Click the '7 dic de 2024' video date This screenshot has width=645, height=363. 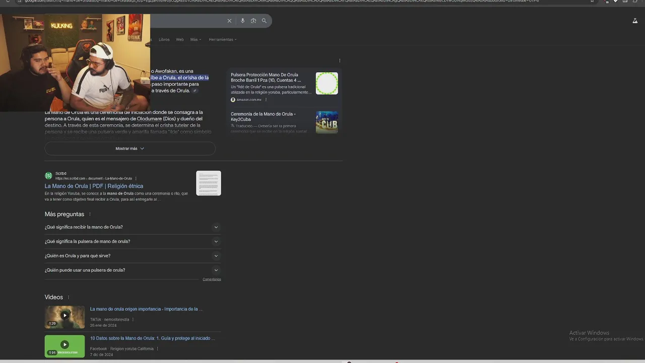101,355
